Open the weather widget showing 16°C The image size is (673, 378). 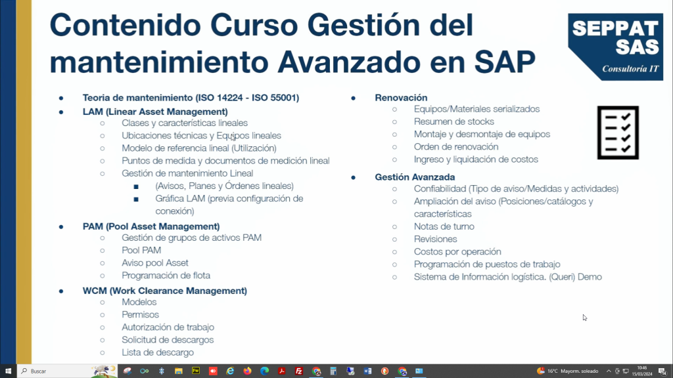567,371
